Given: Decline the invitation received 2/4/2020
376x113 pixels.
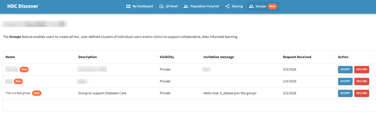Looking at the screenshot, I should 361,81.
